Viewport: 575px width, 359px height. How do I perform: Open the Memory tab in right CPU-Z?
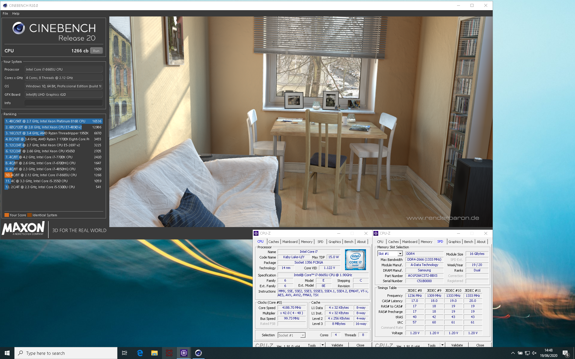426,242
